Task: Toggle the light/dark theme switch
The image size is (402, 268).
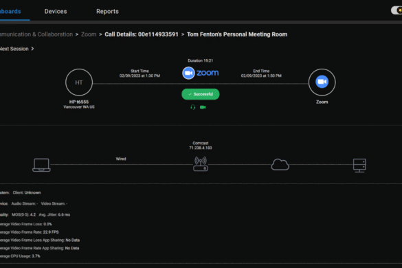Action: pos(397,10)
